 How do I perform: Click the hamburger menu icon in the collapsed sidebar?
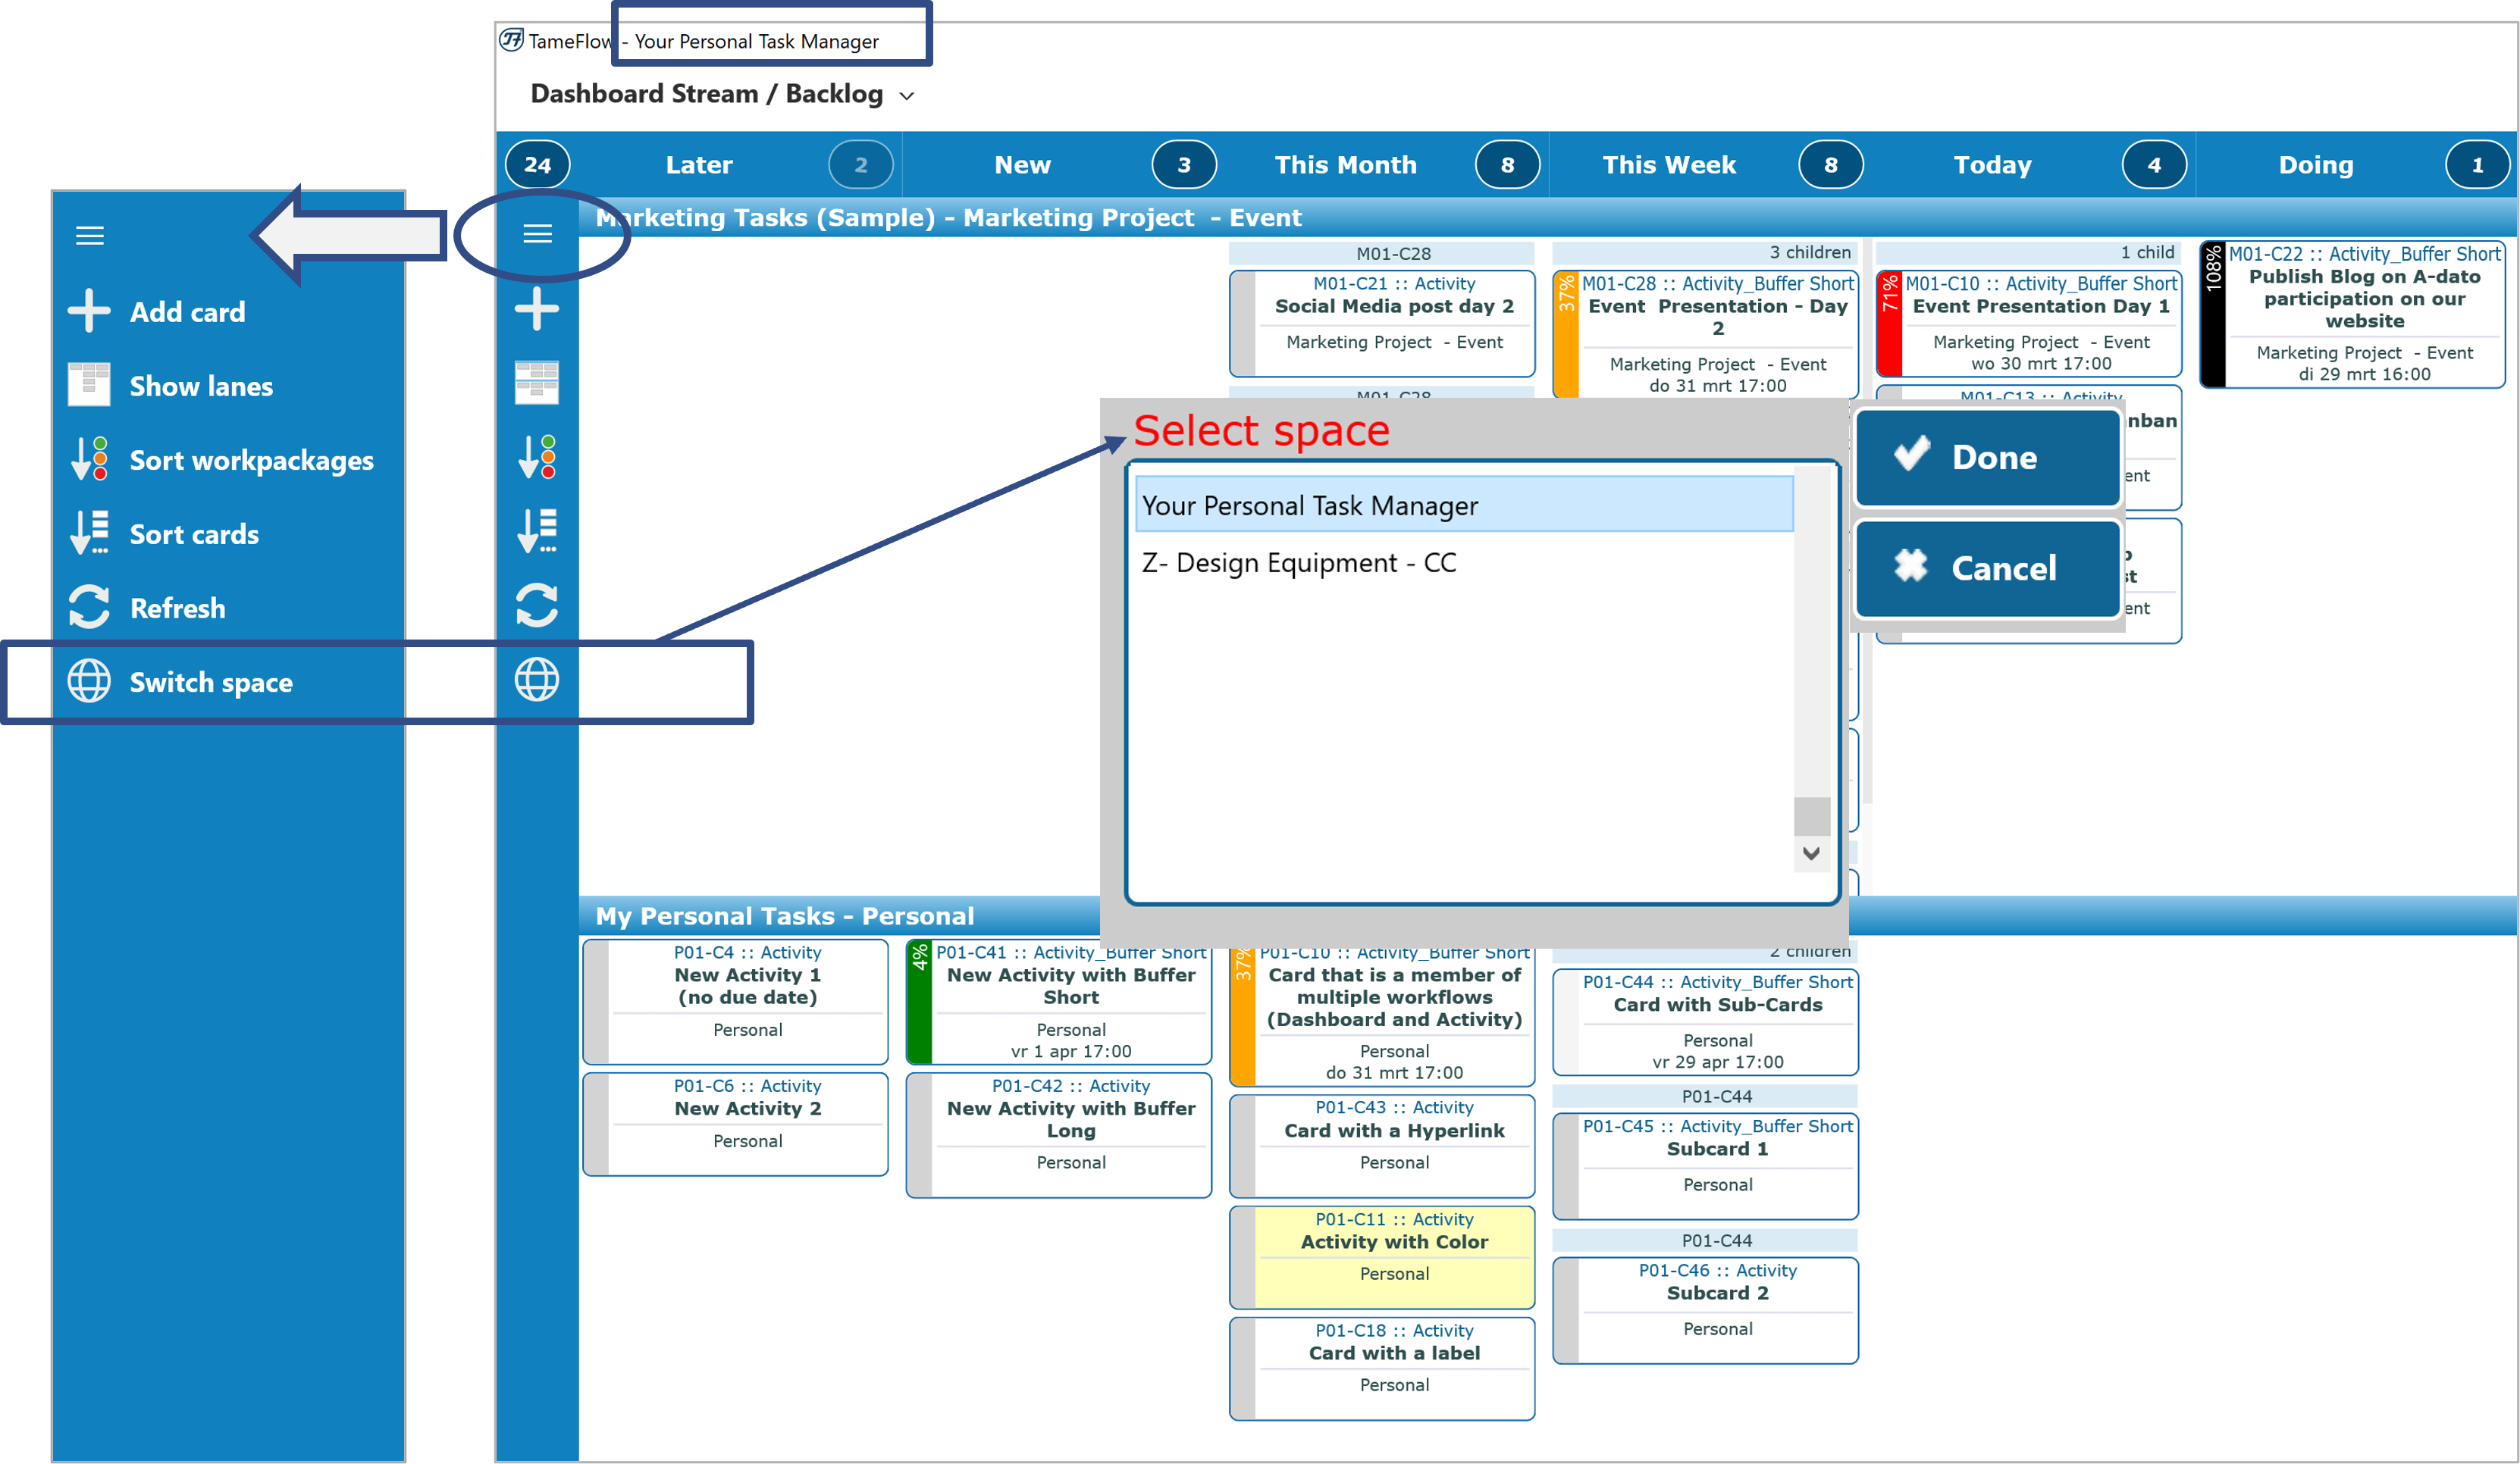[x=537, y=234]
